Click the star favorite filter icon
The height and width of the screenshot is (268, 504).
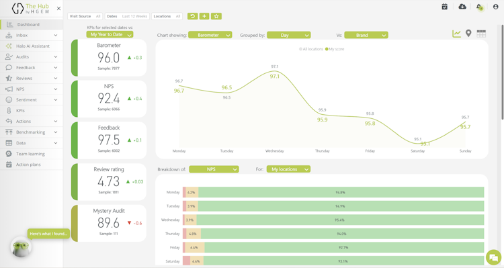(216, 16)
